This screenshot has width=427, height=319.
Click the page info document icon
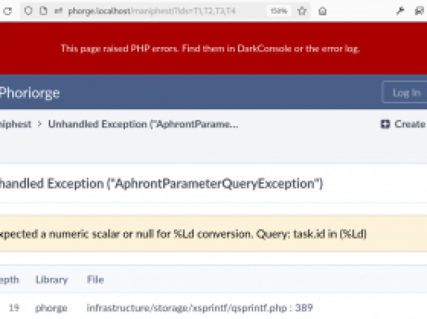click(x=43, y=11)
